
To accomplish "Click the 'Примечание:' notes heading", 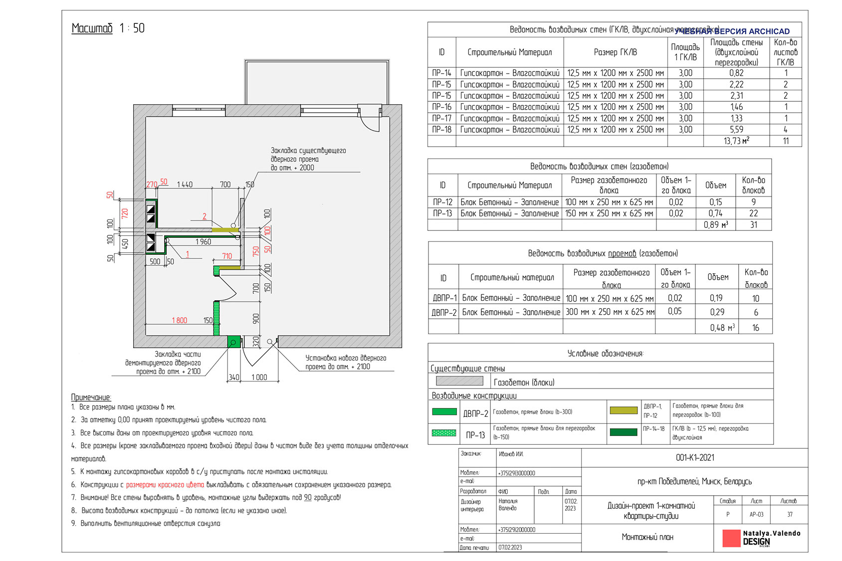I will (x=91, y=397).
